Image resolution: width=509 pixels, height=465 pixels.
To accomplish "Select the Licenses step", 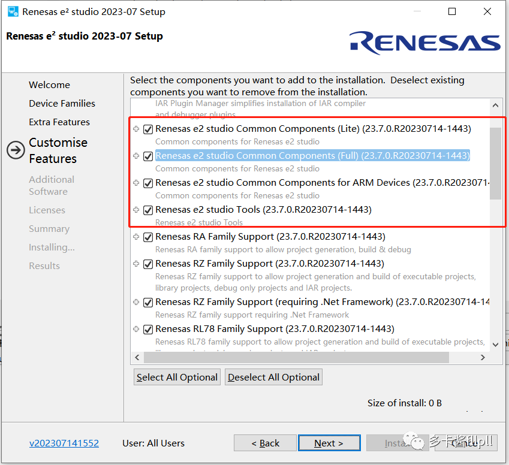I will coord(47,210).
